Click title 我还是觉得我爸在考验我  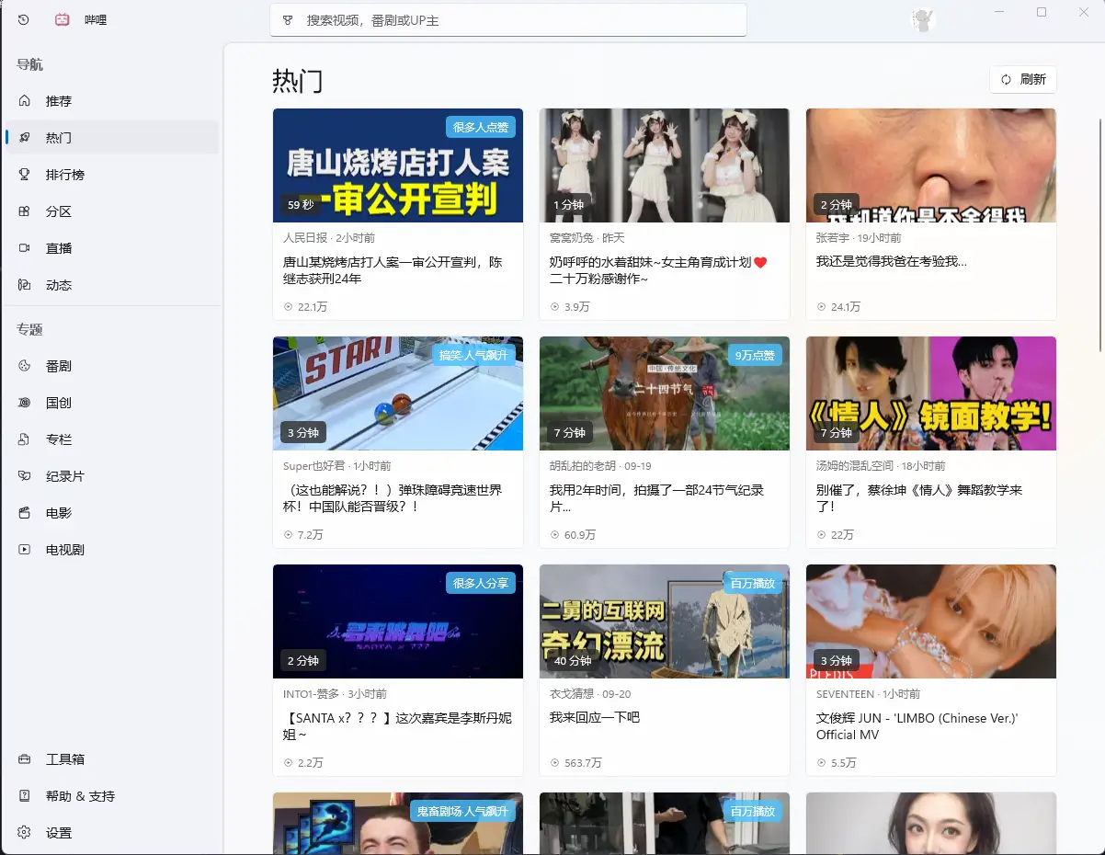(892, 262)
